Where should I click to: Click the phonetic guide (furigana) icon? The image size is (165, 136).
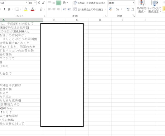point(41,9)
